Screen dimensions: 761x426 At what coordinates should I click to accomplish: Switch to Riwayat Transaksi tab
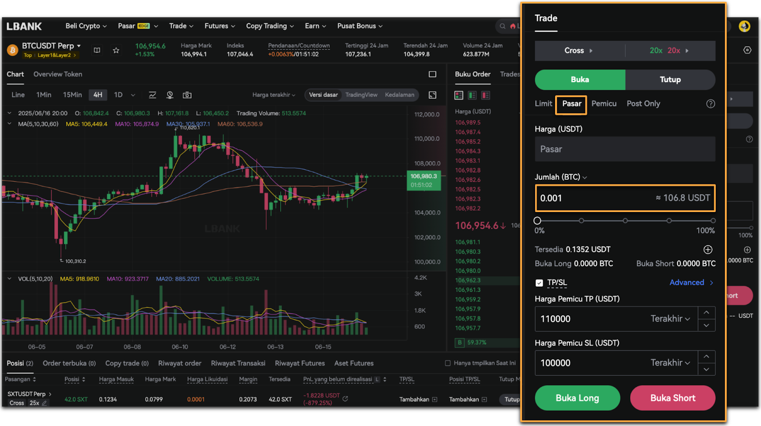238,363
